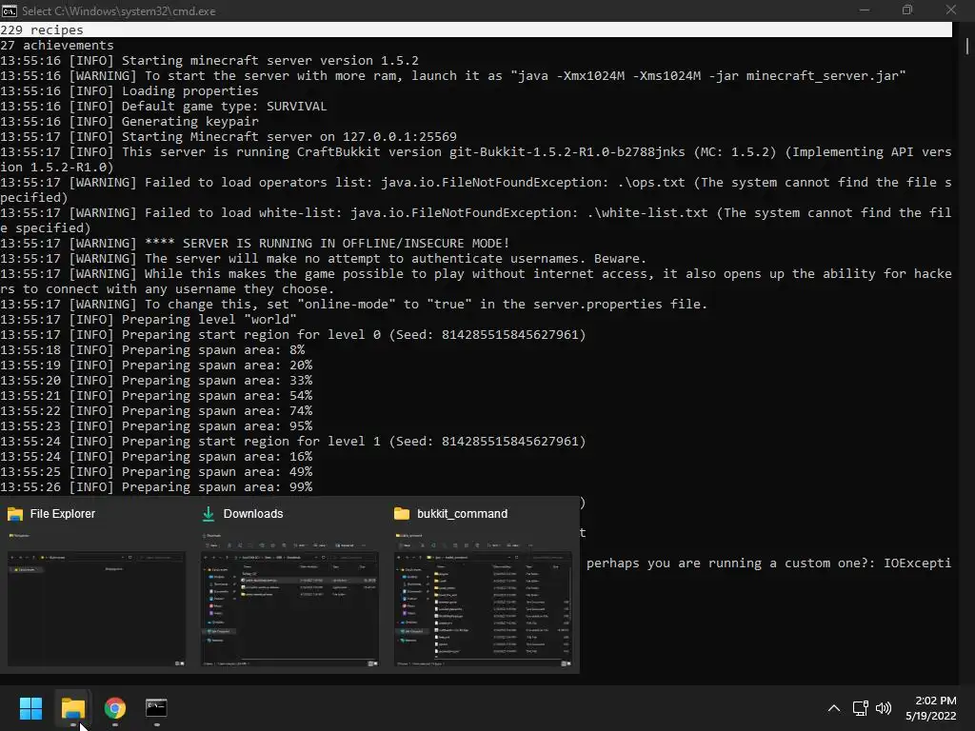
Task: Click the cmd vertical scrollbar thumb
Action: coord(967,46)
